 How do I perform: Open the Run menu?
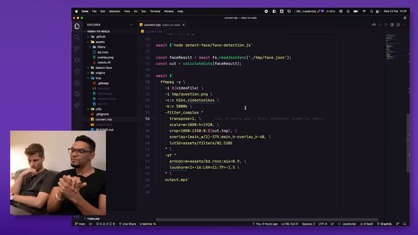point(144,12)
